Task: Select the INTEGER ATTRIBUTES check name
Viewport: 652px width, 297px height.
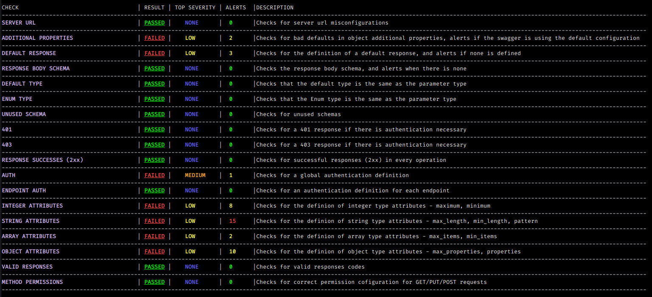Action: [x=32, y=206]
